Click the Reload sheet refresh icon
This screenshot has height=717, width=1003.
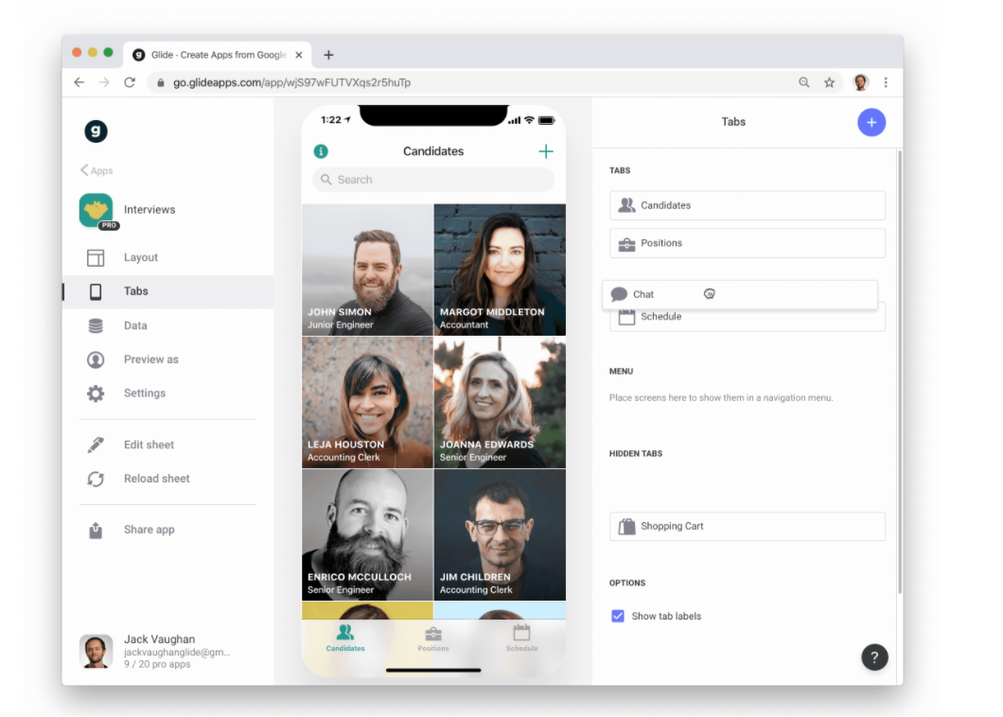point(96,479)
